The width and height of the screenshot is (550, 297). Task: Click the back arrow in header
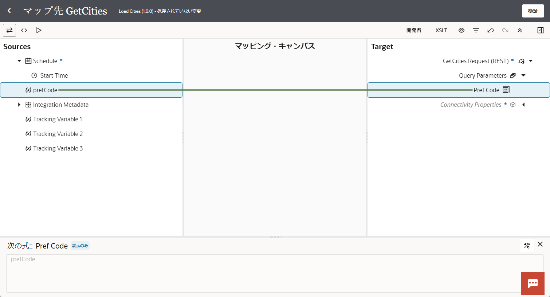[x=9, y=11]
